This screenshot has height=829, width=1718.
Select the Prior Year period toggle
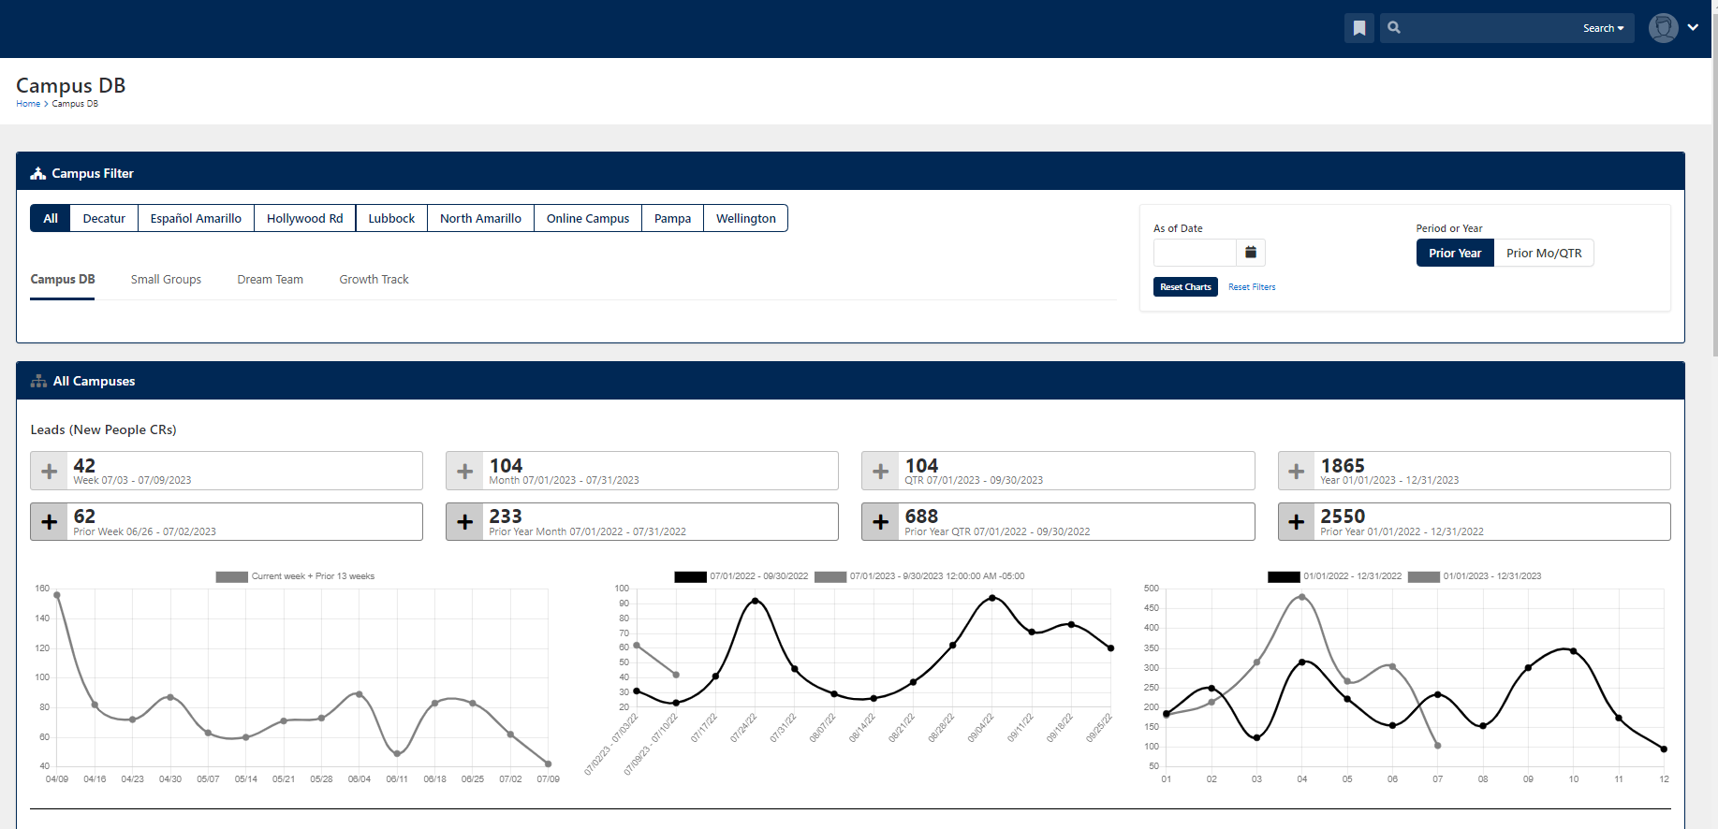click(1455, 253)
